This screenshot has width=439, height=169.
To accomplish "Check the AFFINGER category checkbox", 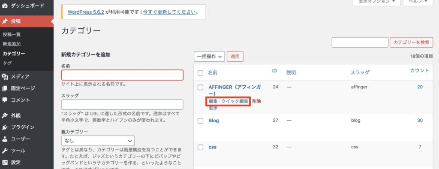I will [x=201, y=88].
